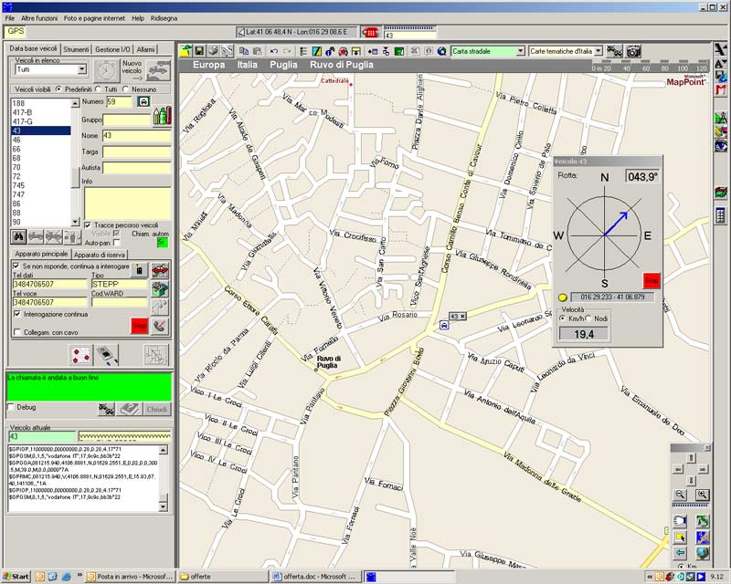Click the save (floppy disk) toolbar icon
Image resolution: width=731 pixels, height=584 pixels.
click(199, 51)
